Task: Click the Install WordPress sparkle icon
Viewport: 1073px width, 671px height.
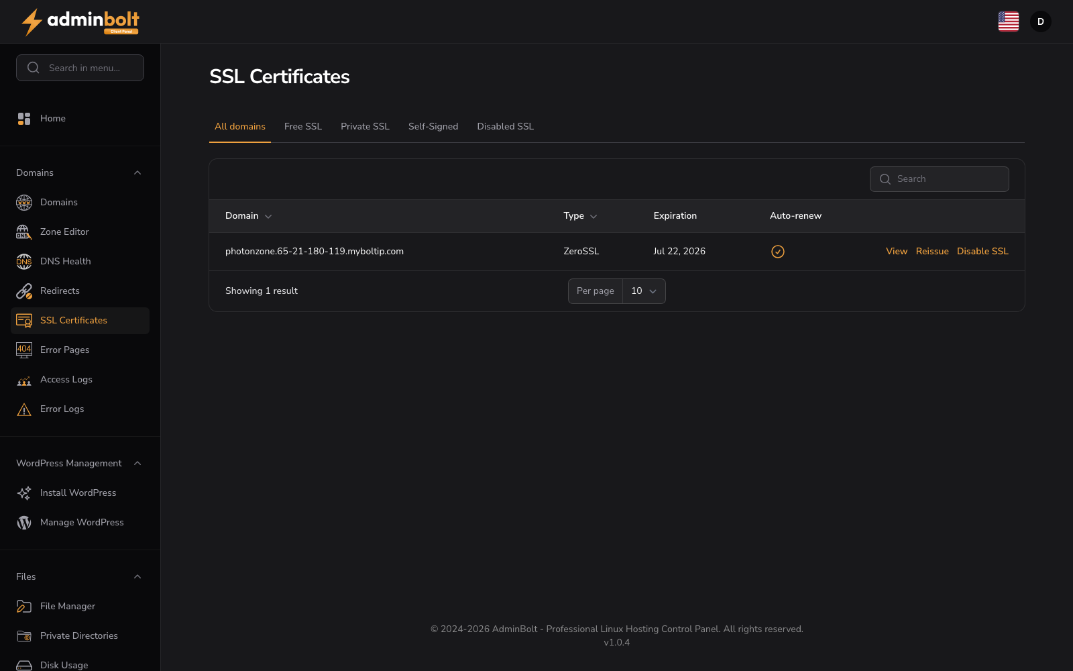Action: point(24,493)
